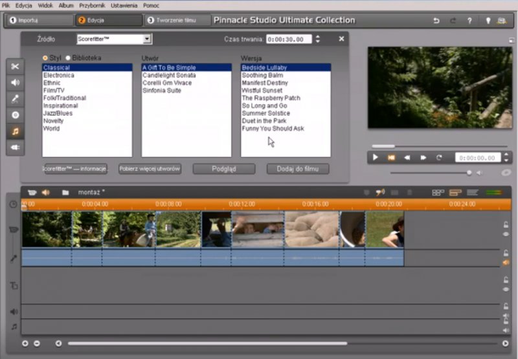Select the Biblioteka radio button
This screenshot has height=359, width=518.
[x=67, y=58]
